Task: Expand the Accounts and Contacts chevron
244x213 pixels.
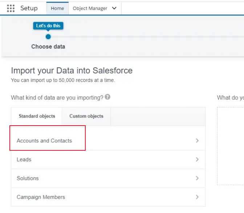Action: coord(197,141)
